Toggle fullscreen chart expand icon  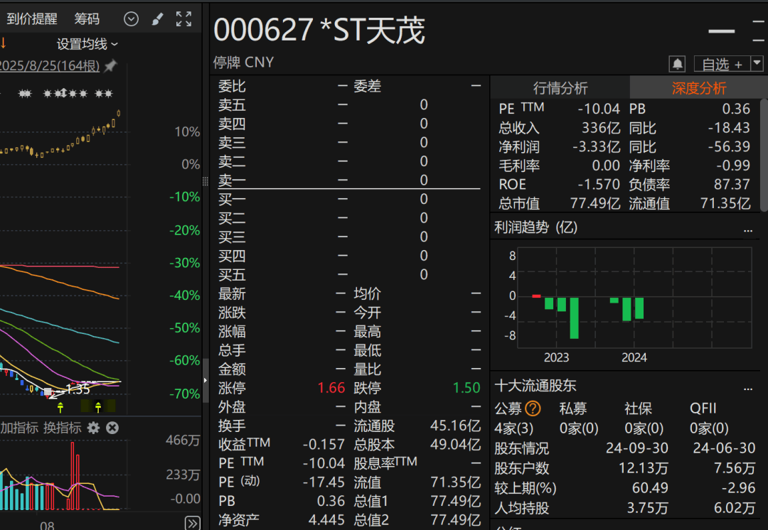pyautogui.click(x=183, y=19)
